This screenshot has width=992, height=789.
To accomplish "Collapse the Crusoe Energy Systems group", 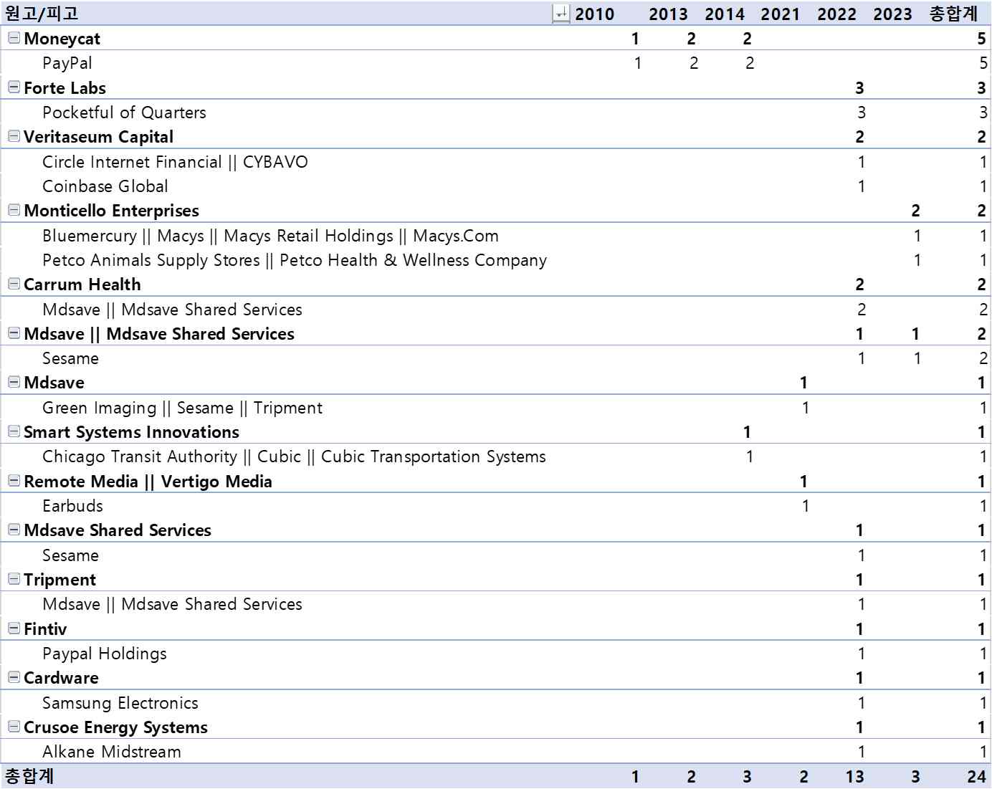I will click(14, 727).
